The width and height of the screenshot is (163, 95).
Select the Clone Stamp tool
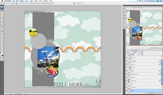click(2, 25)
